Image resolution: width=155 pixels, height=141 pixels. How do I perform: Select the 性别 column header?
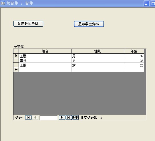pyautogui.click(x=98, y=51)
